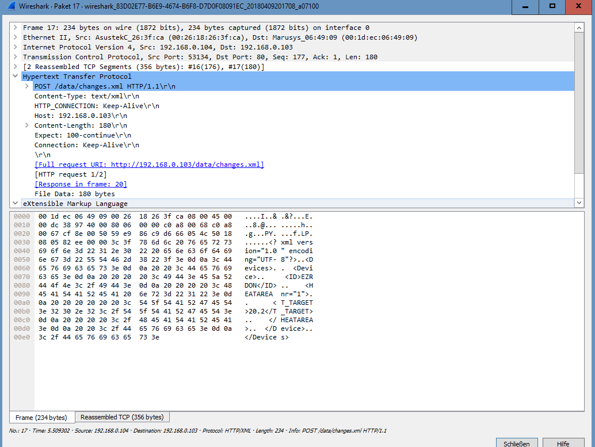Expand the POST /data/changes.xml request line
This screenshot has width=595, height=447.
[27, 86]
